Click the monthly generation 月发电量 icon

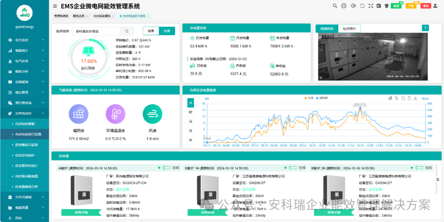[232, 38]
